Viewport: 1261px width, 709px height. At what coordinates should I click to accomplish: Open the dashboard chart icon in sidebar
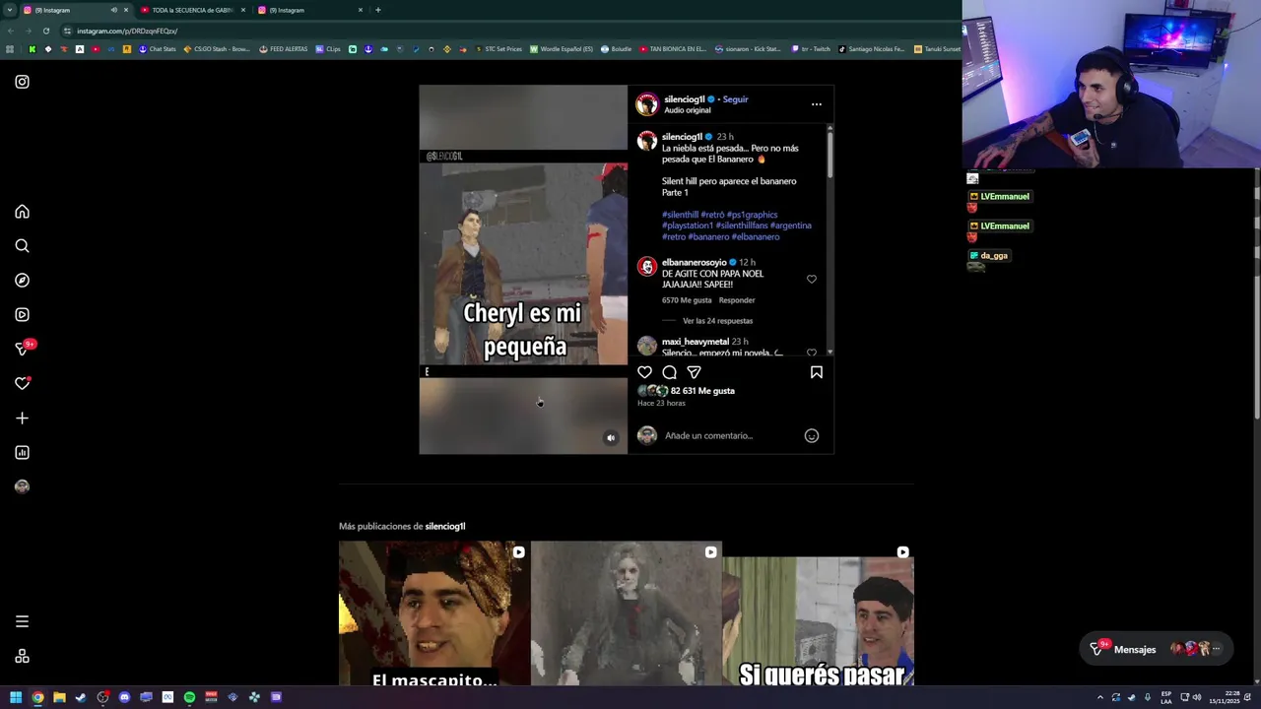coord(22,453)
